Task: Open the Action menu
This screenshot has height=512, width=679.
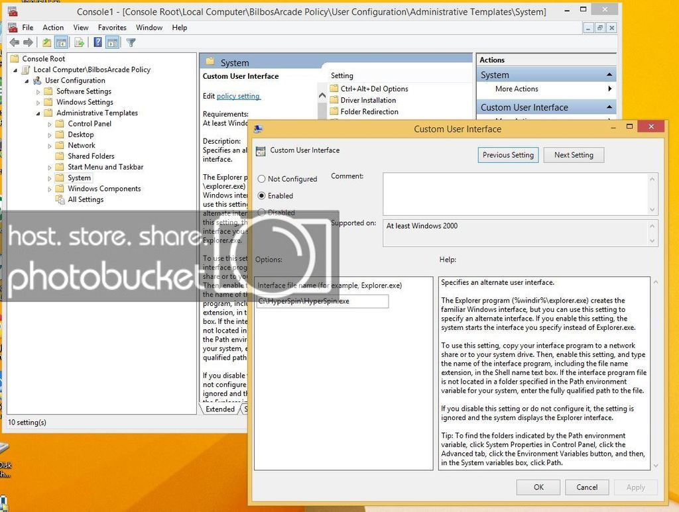Action: (53, 28)
